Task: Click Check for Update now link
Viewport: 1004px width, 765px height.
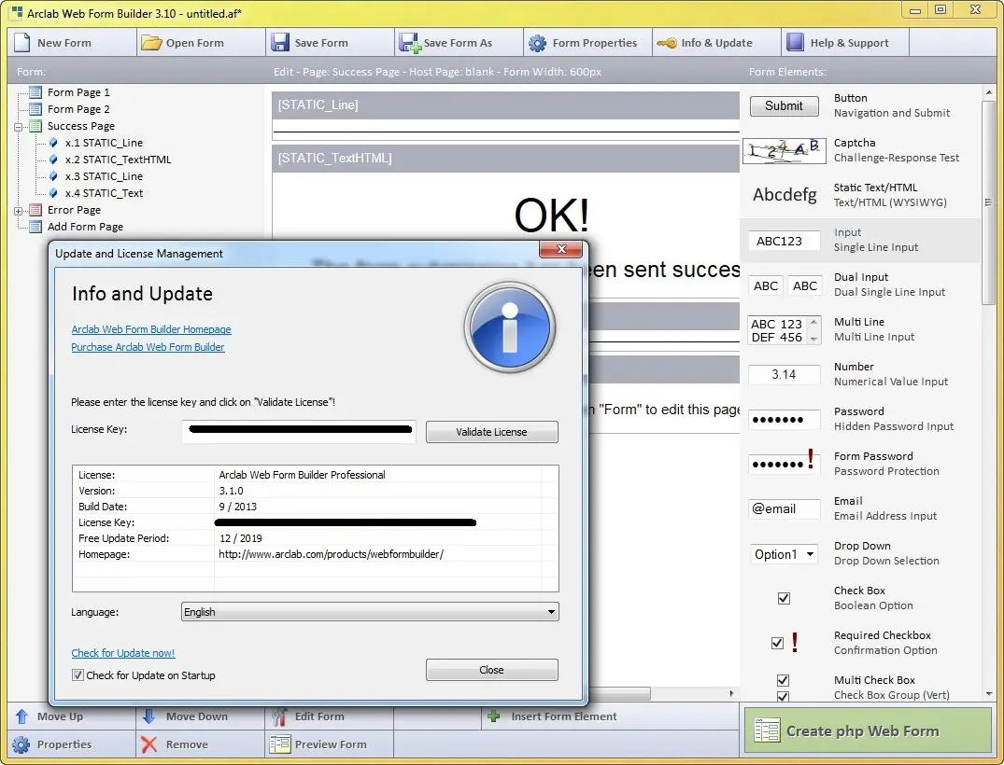Action: point(123,652)
